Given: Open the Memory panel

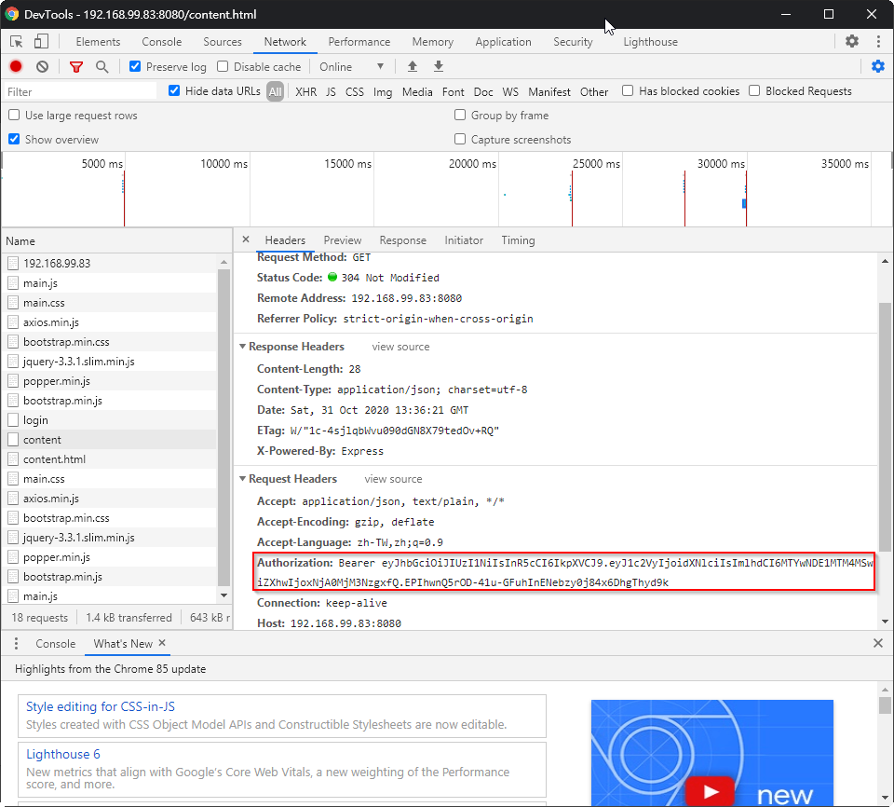Looking at the screenshot, I should pos(433,42).
